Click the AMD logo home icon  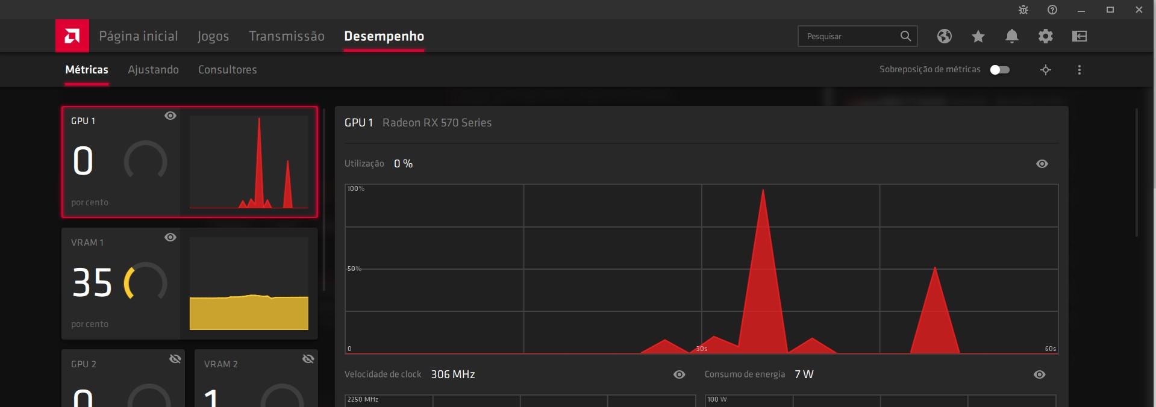(72, 36)
